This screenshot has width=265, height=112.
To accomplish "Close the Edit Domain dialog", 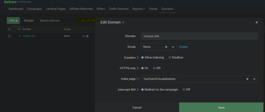I will click(x=256, y=22).
